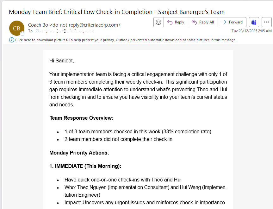This screenshot has width=273, height=209.
Task: Click Reply All in the message header
Action: pyautogui.click(x=203, y=22)
